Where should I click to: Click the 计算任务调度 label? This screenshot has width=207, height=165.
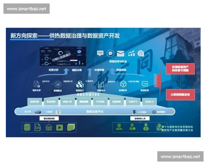pyautogui.click(x=134, y=81)
